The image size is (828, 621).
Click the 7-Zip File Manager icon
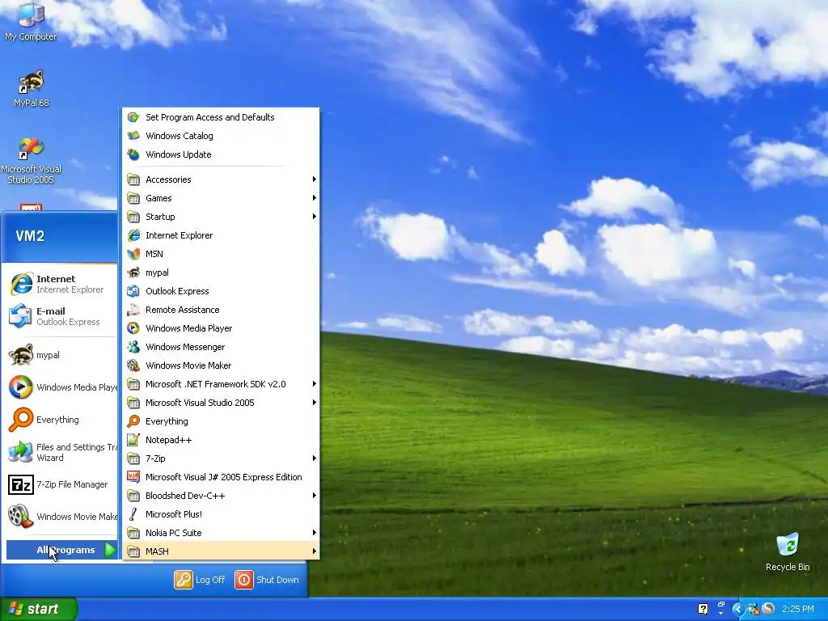pos(20,484)
